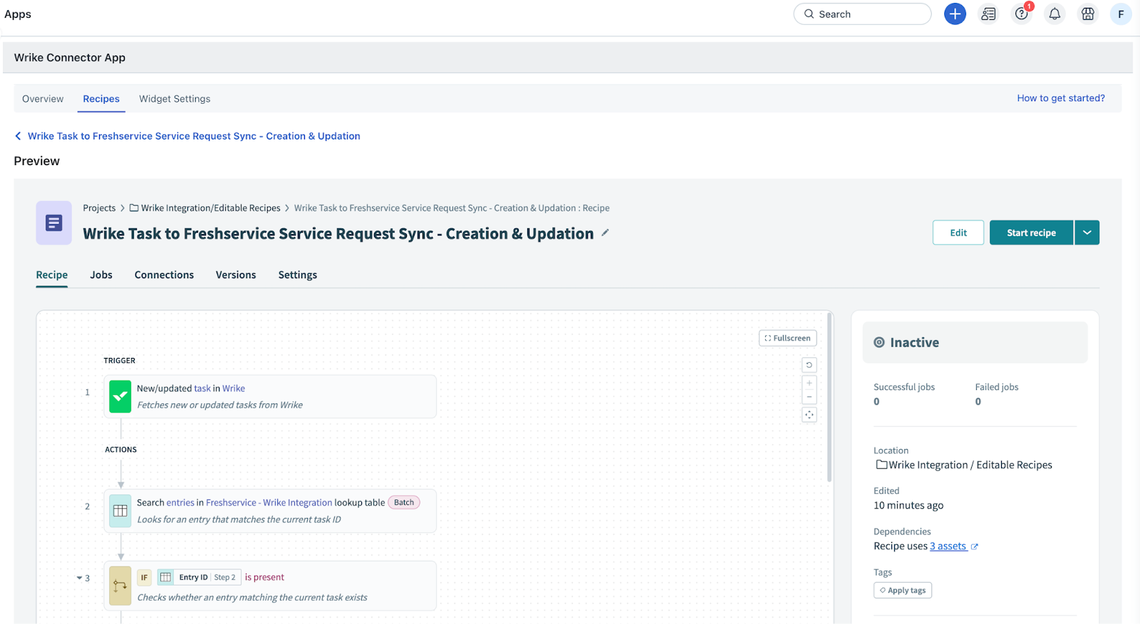The width and height of the screenshot is (1140, 624).
Task: Click Projects in the breadcrumb
Action: tap(99, 208)
